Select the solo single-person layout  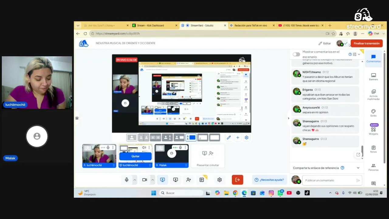132,138
